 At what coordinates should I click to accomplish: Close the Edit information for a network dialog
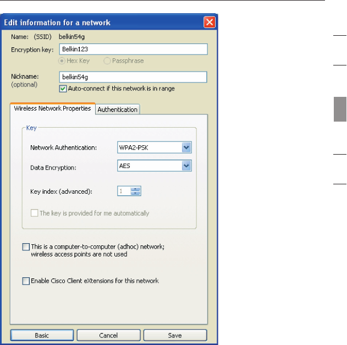point(210,22)
